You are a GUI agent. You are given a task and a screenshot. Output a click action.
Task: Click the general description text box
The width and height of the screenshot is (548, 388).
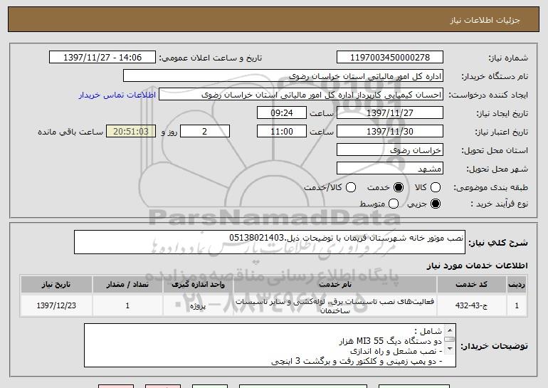(270, 242)
